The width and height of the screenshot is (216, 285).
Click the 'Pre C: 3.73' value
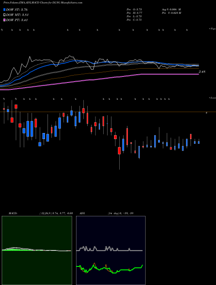134,20
